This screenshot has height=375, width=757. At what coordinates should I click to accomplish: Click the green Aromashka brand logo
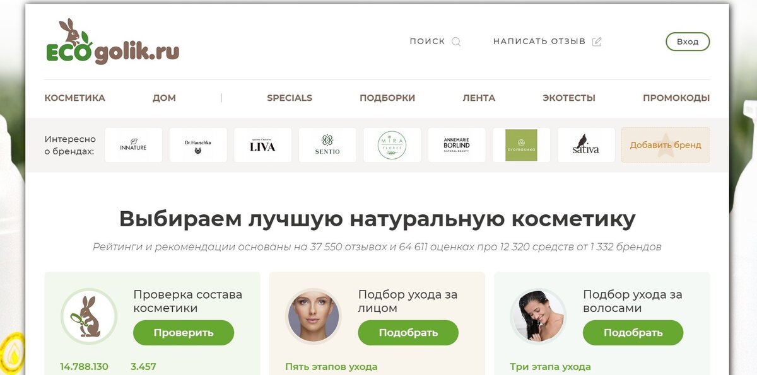click(x=522, y=144)
